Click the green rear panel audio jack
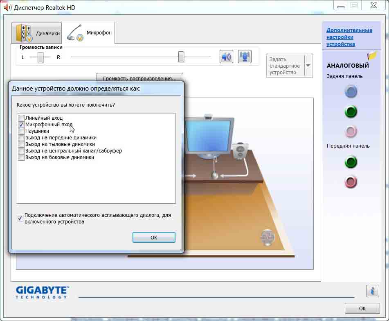389x321 pixels. tap(351, 112)
